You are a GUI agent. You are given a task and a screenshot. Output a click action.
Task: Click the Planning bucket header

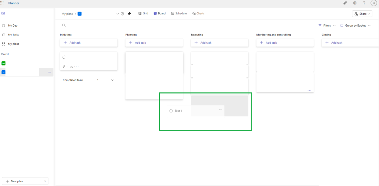tap(131, 35)
